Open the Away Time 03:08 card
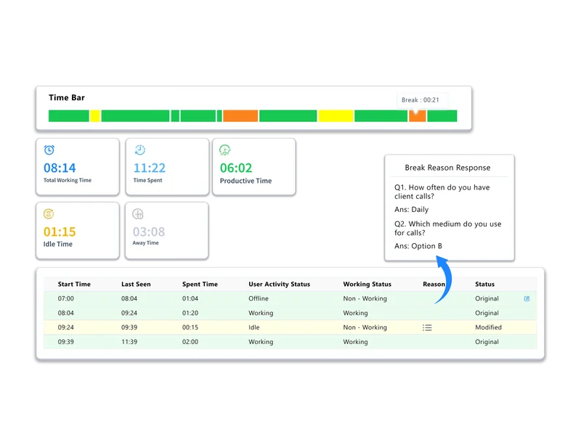581x445 pixels. click(x=167, y=230)
